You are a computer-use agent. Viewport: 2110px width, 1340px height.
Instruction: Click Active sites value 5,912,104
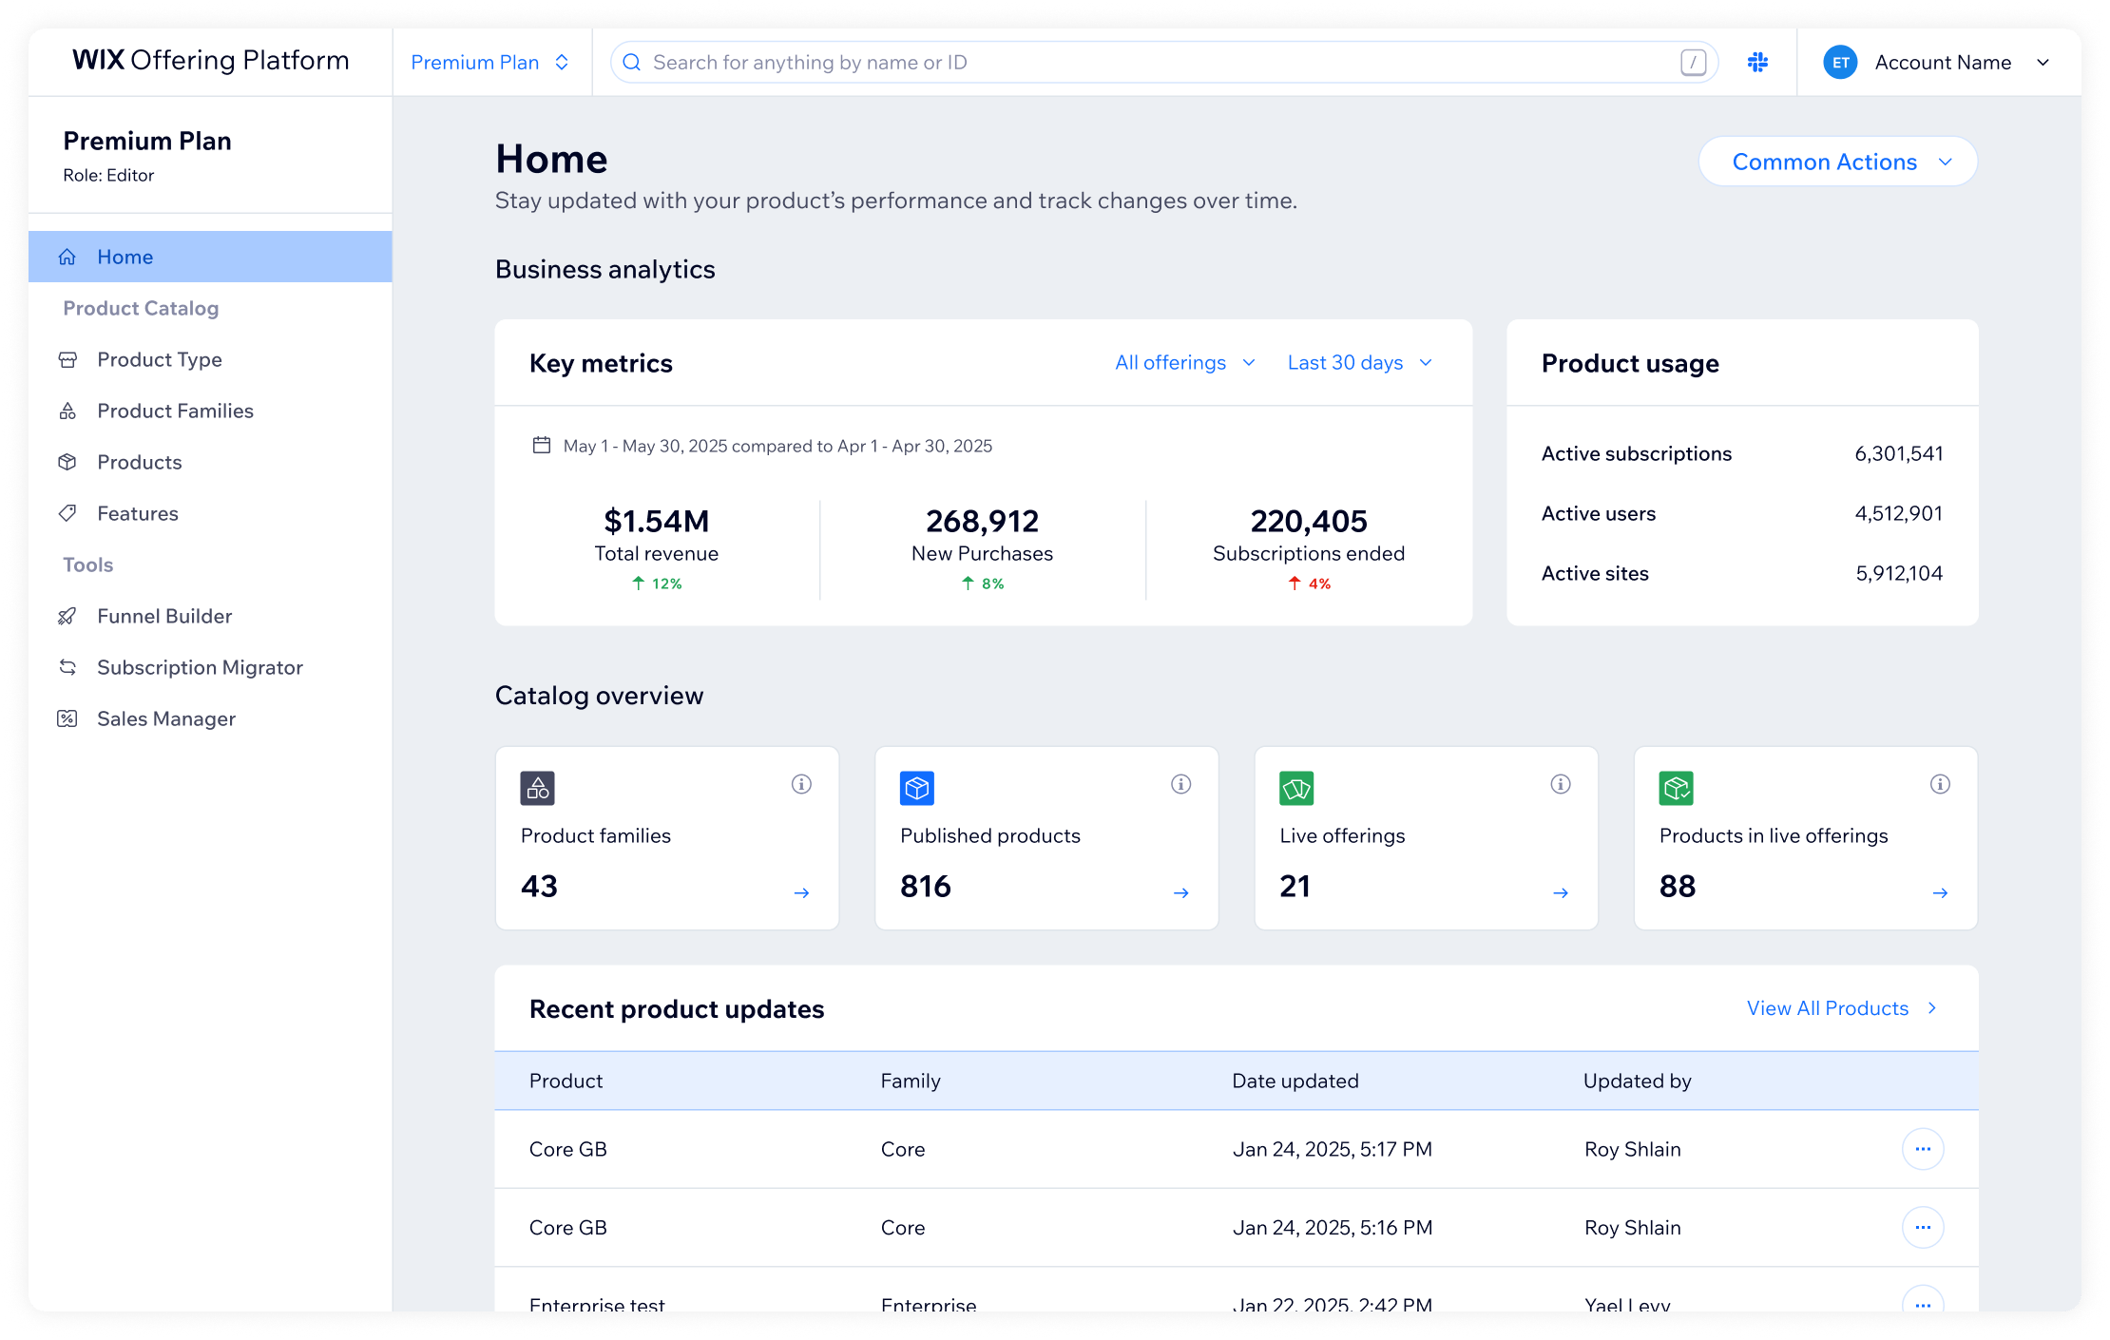1899,573
